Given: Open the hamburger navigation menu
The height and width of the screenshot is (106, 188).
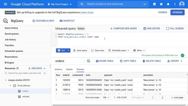Looking at the screenshot, I should (6, 4).
